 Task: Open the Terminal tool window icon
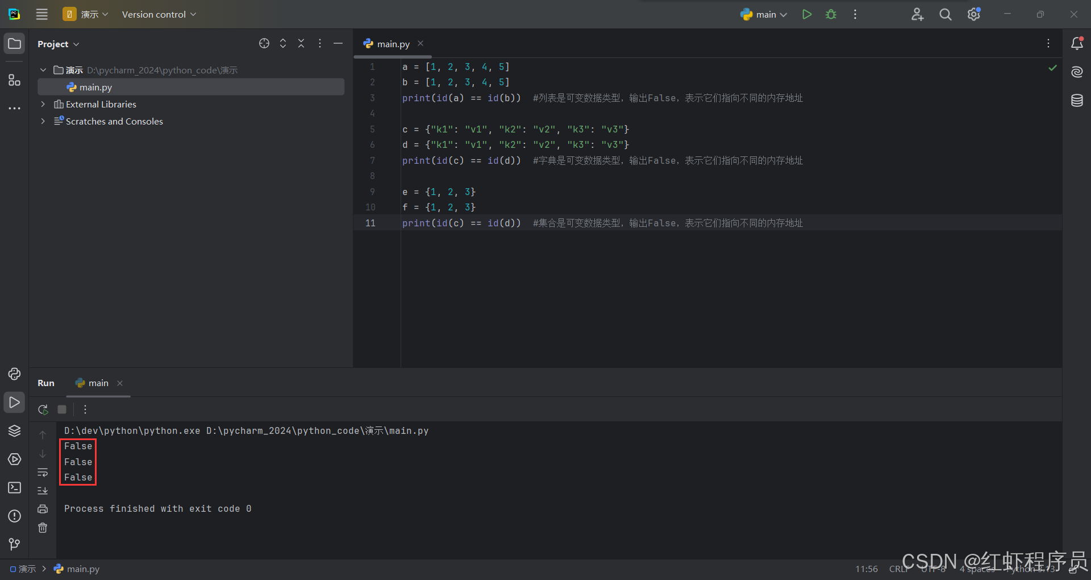coord(14,487)
